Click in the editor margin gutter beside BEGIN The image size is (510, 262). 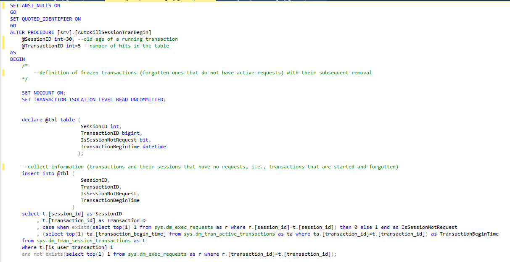click(x=4, y=59)
